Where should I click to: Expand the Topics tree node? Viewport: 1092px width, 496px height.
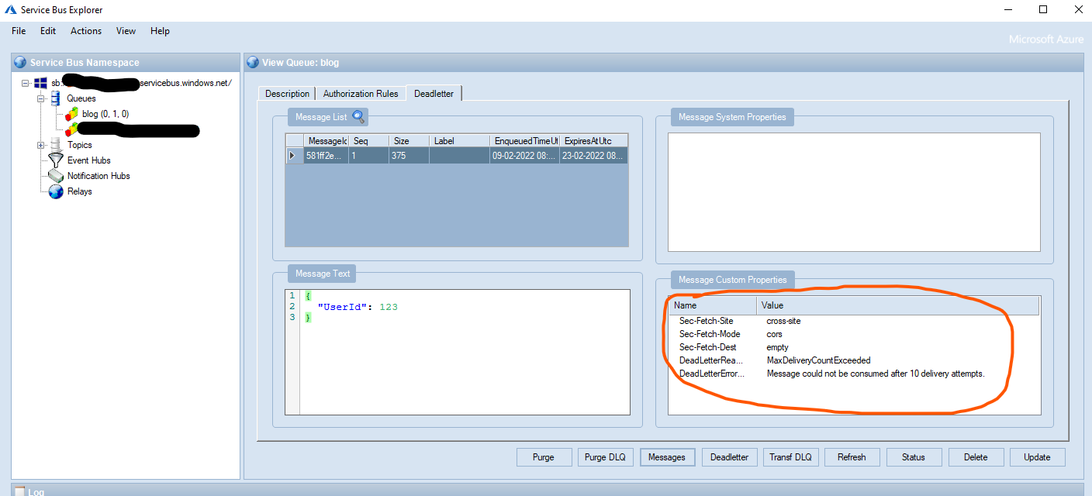click(40, 146)
